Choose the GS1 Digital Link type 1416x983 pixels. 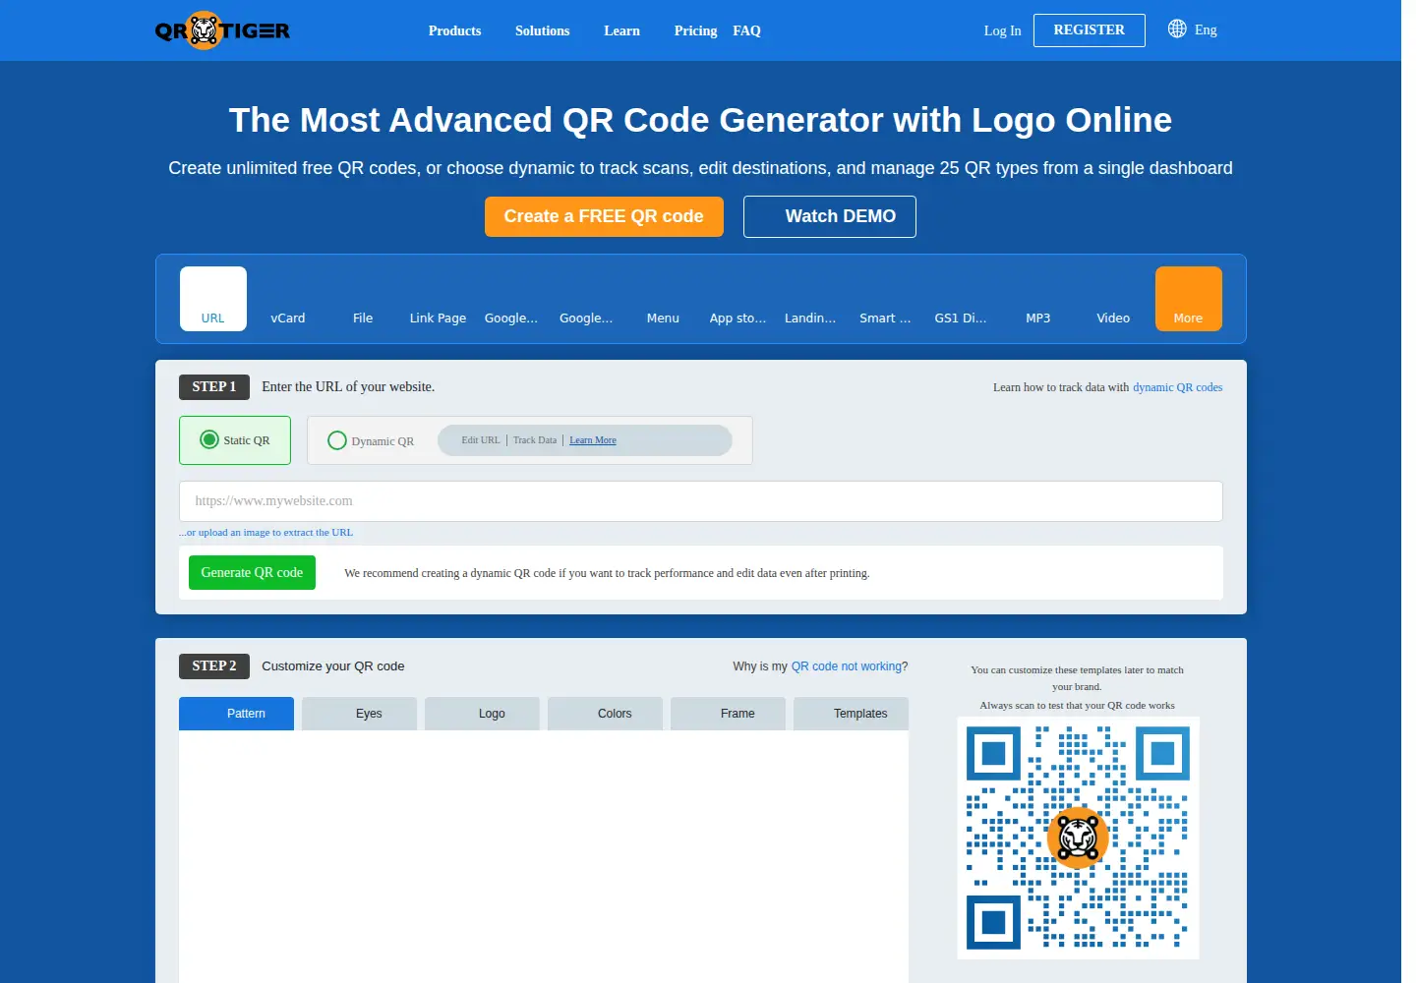[961, 299]
